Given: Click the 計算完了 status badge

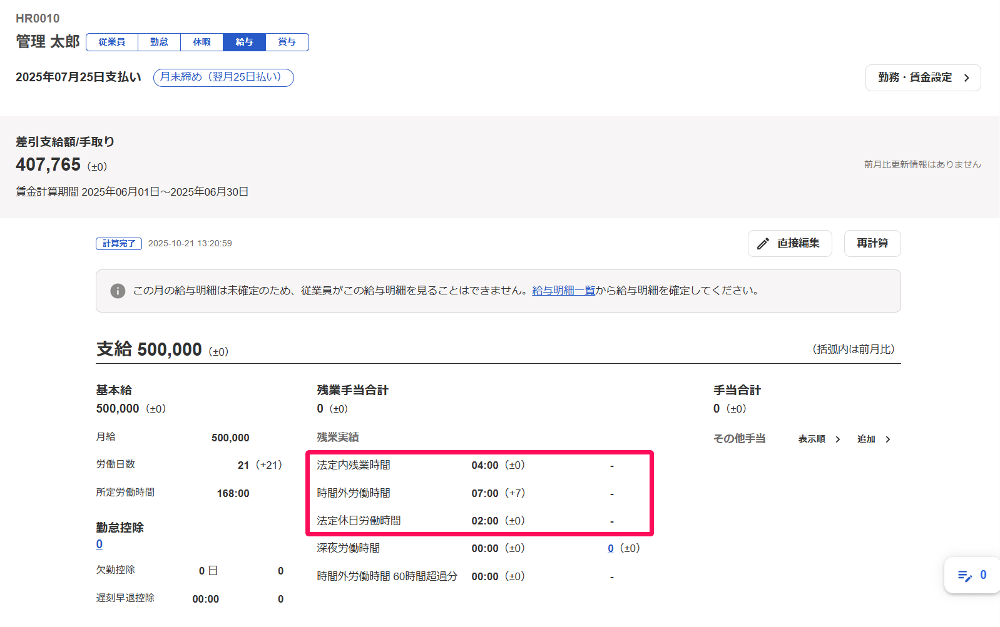Looking at the screenshot, I should [119, 244].
